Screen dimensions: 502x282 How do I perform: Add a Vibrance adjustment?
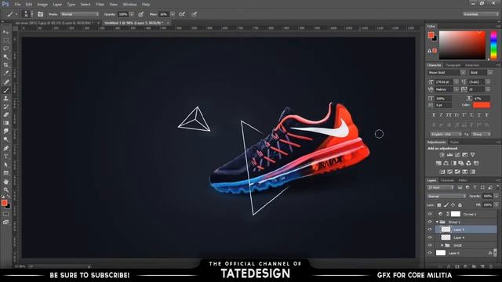point(472,155)
